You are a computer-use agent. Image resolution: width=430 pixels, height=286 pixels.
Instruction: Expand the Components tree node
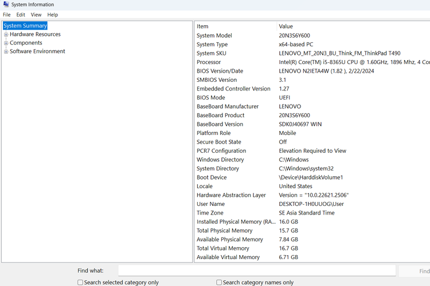coord(6,43)
